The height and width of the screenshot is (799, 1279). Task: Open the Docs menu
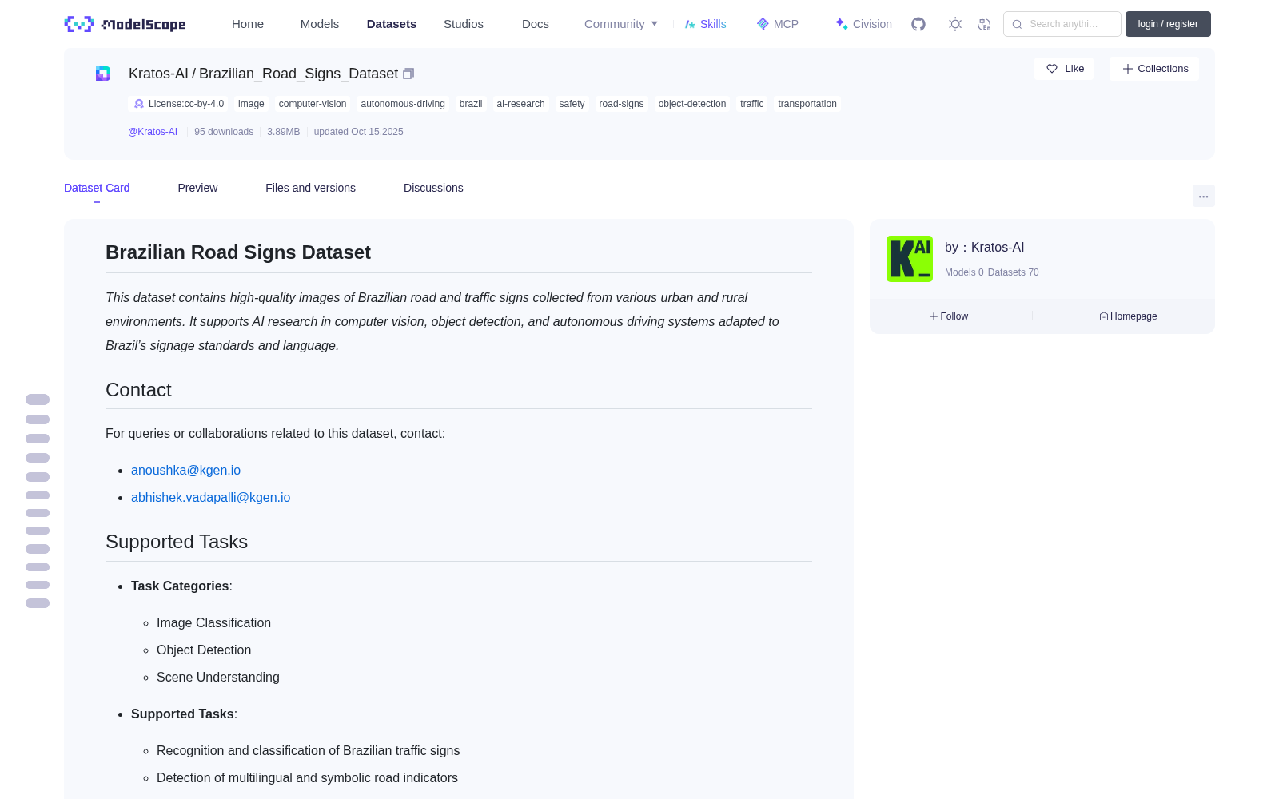(x=536, y=24)
